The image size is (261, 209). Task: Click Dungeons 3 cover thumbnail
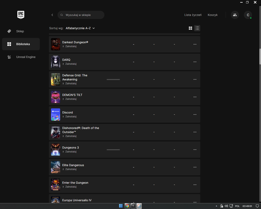55,150
